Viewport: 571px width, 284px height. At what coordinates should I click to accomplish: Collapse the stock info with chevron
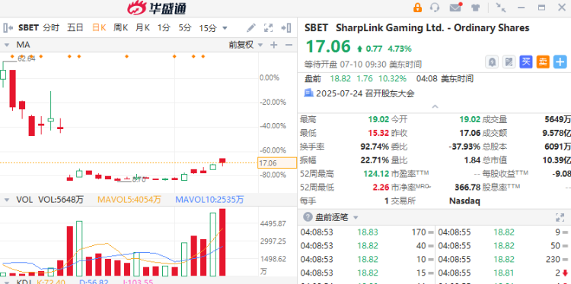435,107
